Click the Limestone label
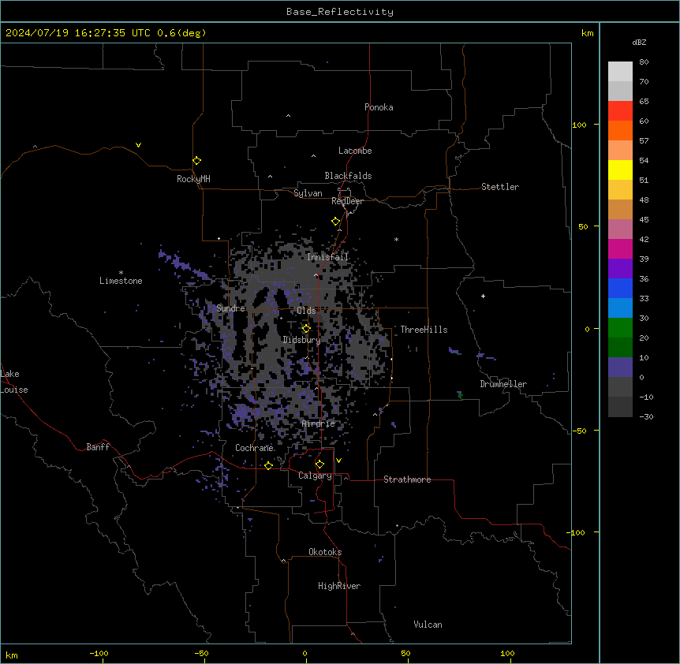680x664 pixels. click(121, 281)
